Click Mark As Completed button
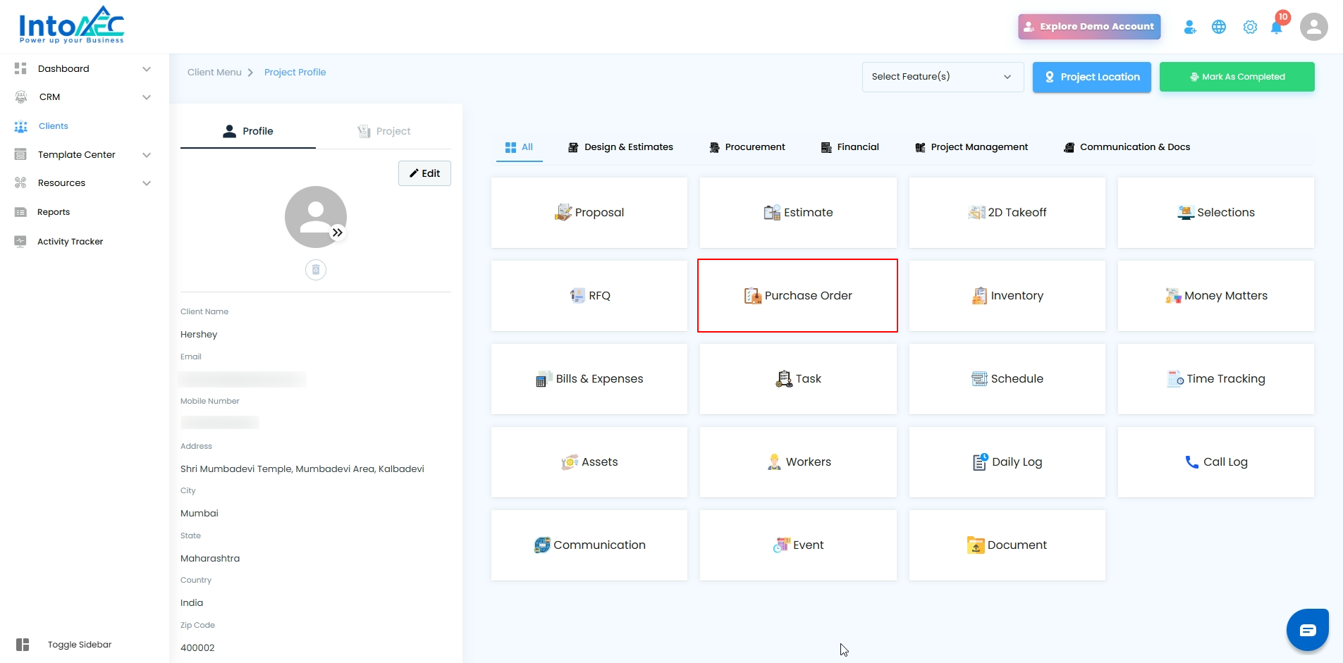 coord(1237,77)
